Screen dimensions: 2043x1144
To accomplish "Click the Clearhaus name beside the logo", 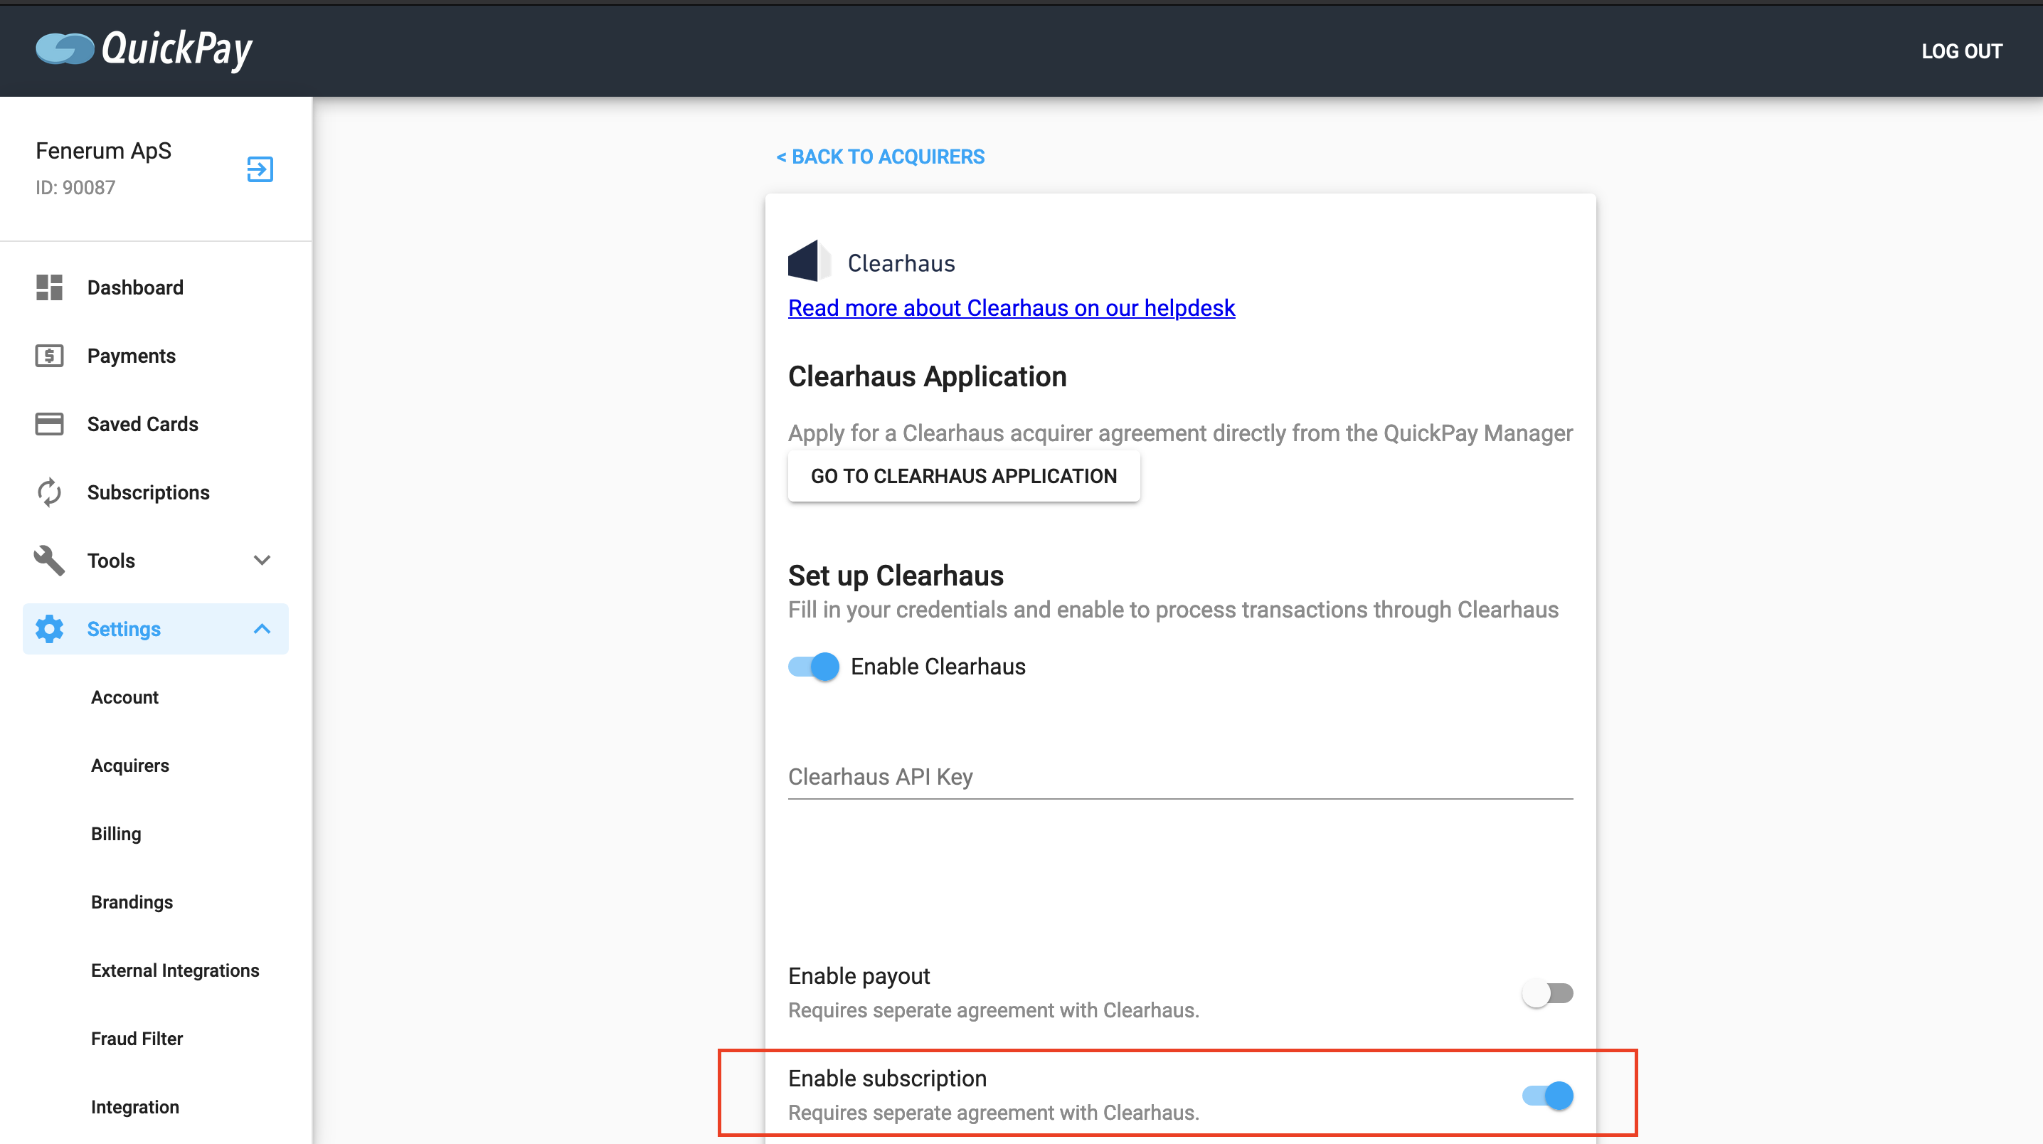I will point(901,263).
